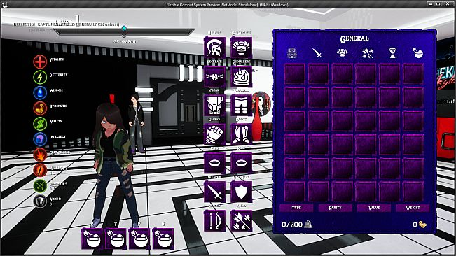456x256 pixels.
Task: Filter inventory by crossed arrows tab
Action: (x=368, y=53)
